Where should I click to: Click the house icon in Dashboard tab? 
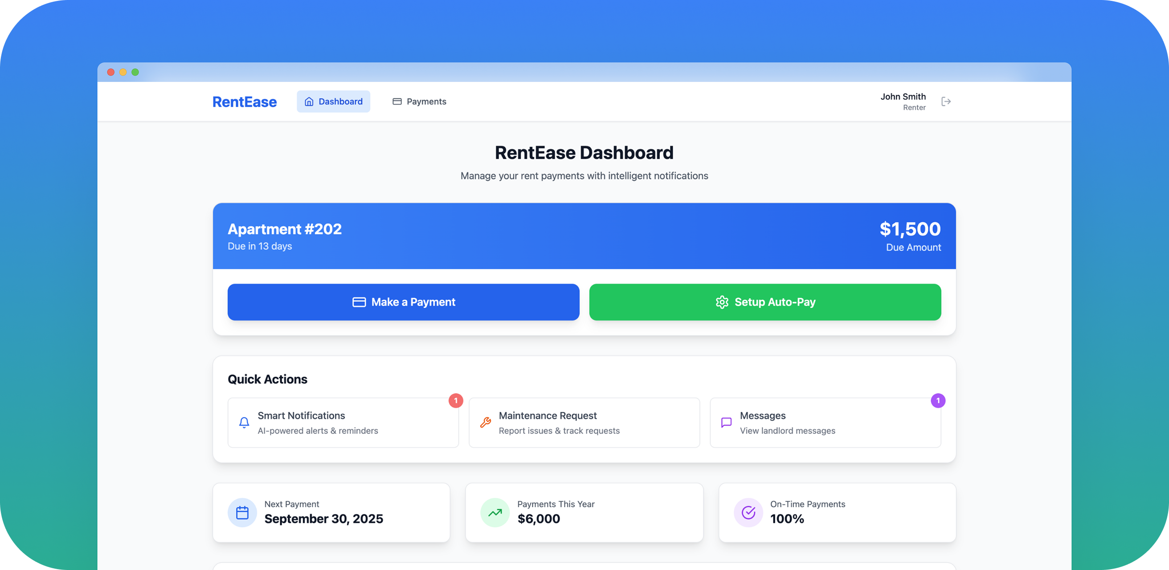[309, 102]
